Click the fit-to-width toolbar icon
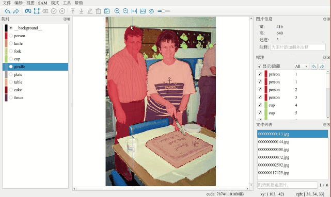The image size is (331, 197). click(x=134, y=11)
